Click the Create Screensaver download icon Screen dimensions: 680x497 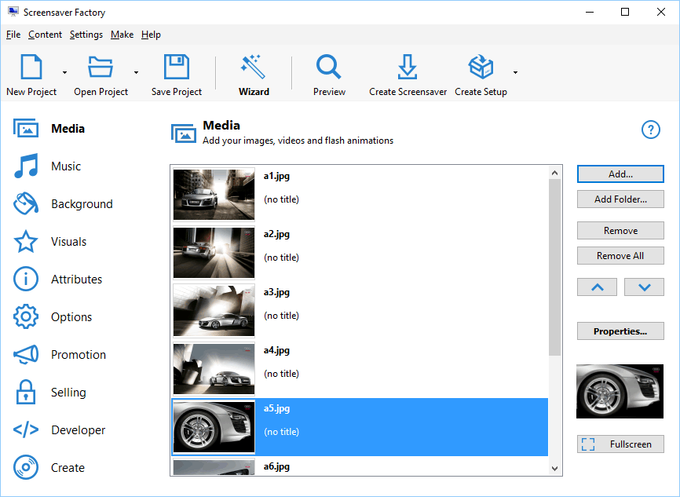tap(407, 68)
